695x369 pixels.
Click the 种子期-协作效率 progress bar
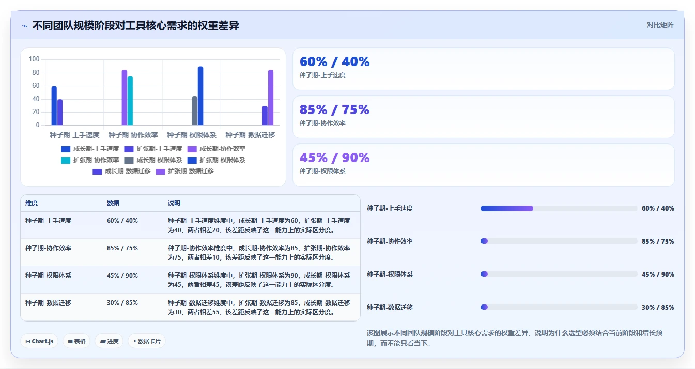pyautogui.click(x=559, y=241)
